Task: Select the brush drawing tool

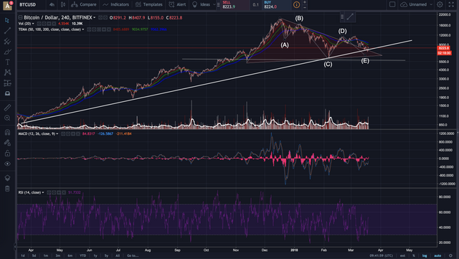Action: pyautogui.click(x=7, y=52)
